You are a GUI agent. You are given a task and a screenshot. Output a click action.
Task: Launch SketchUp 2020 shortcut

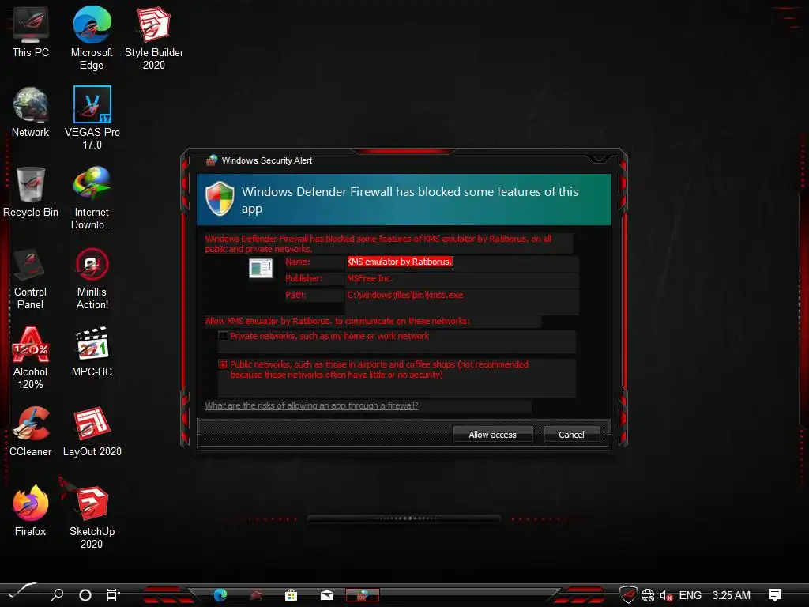(92, 516)
